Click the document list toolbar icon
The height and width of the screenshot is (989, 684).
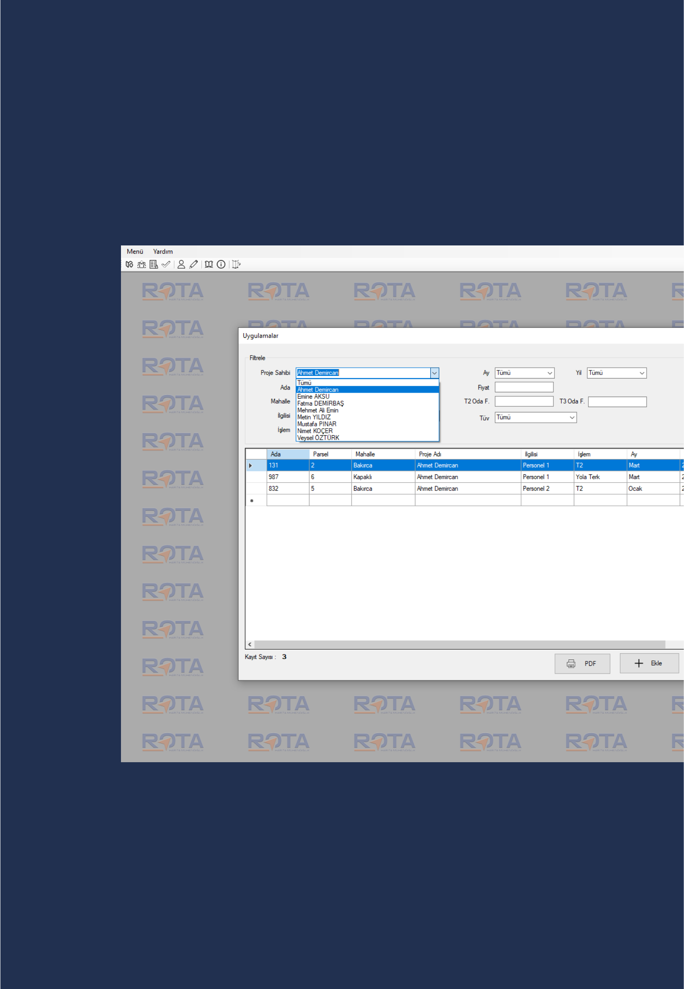pos(154,265)
